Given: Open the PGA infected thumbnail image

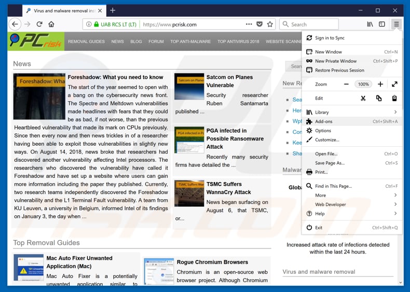Looking at the screenshot, I should (x=189, y=140).
